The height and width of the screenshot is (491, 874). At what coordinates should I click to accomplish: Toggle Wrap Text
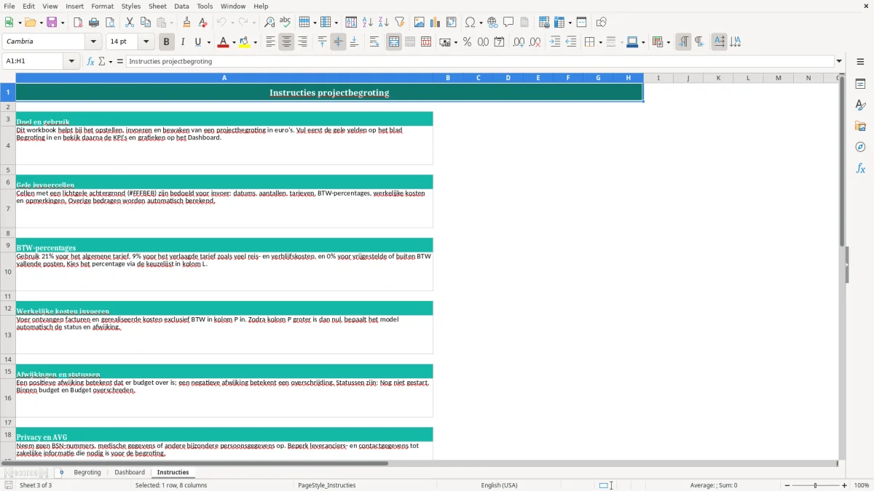(x=374, y=42)
